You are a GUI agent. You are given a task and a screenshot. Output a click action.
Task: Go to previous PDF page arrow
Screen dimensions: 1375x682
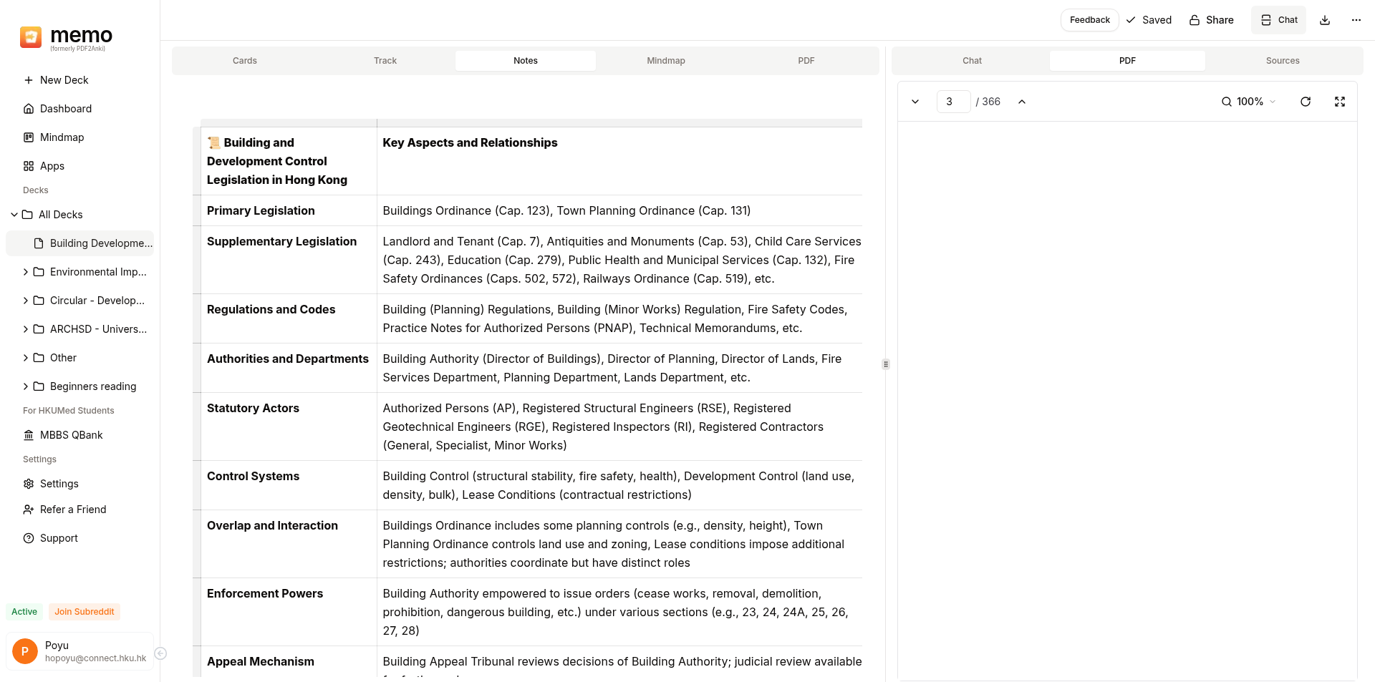click(1022, 102)
